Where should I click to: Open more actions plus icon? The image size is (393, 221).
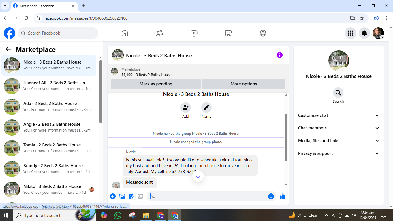tap(113, 196)
